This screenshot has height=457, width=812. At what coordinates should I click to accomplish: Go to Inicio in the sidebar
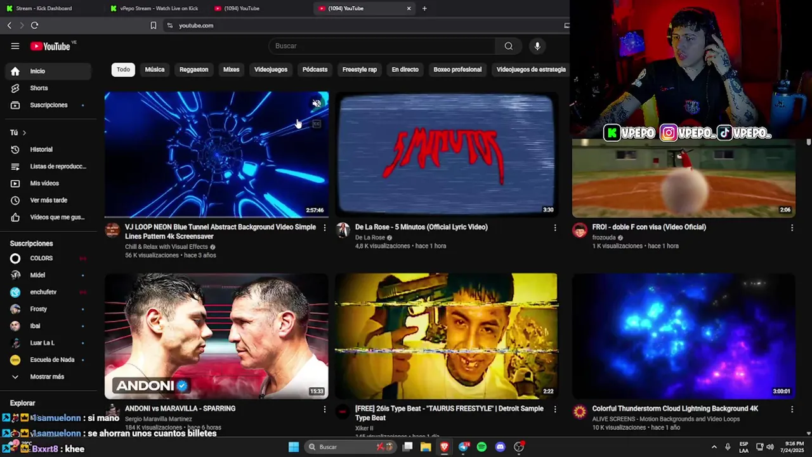click(x=48, y=71)
